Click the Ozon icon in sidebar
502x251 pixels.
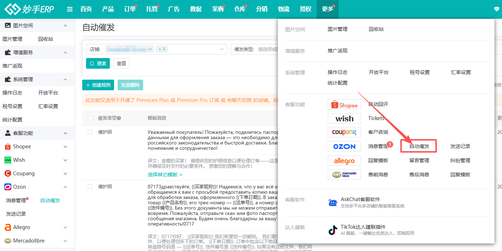click(x=7, y=187)
